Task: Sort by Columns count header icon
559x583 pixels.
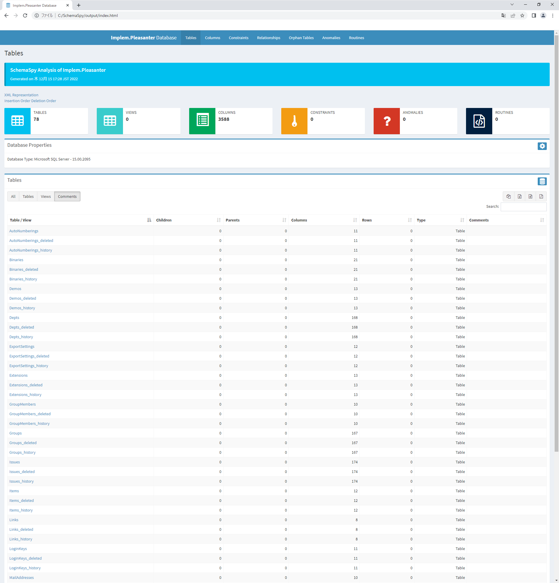Action: [355, 220]
